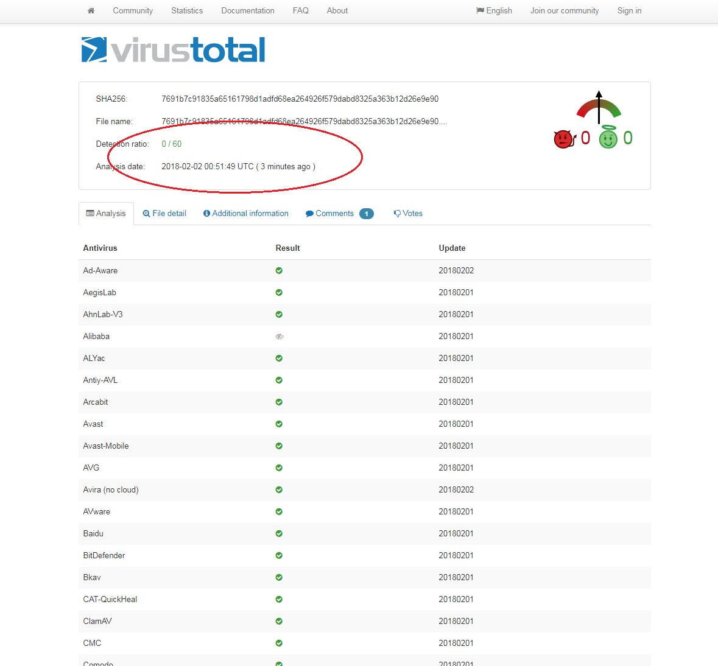Click Join our community link
This screenshot has width=718, height=666.
564,10
